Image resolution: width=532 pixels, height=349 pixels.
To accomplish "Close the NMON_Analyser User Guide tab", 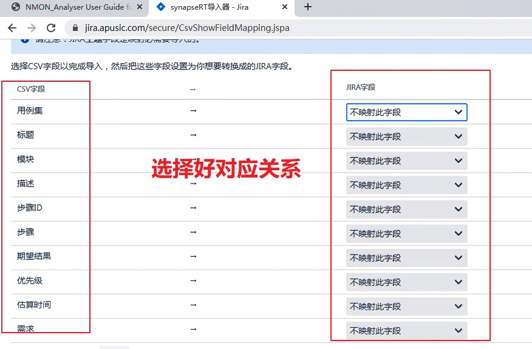I will click(140, 7).
